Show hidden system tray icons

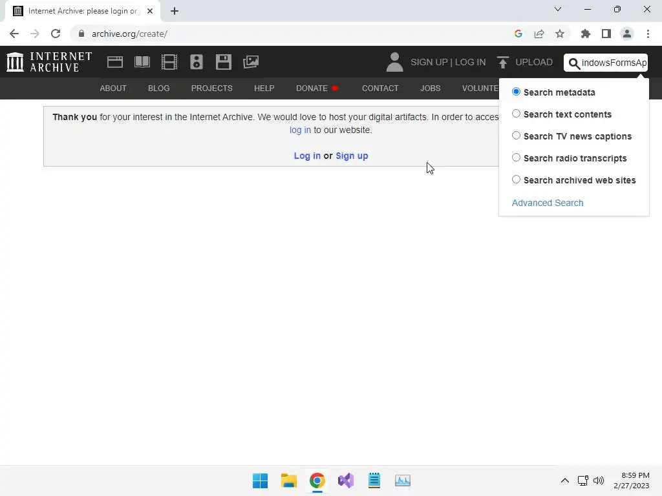[565, 480]
